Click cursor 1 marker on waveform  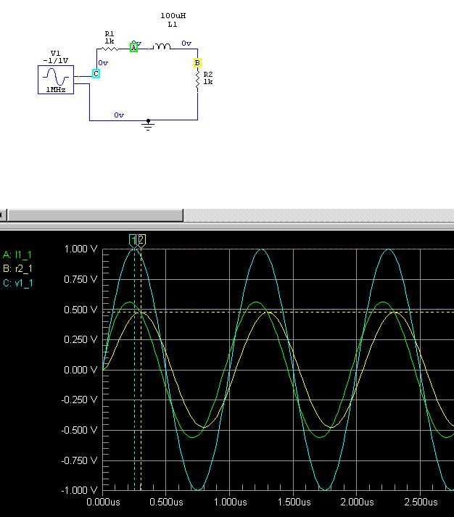pos(133,240)
